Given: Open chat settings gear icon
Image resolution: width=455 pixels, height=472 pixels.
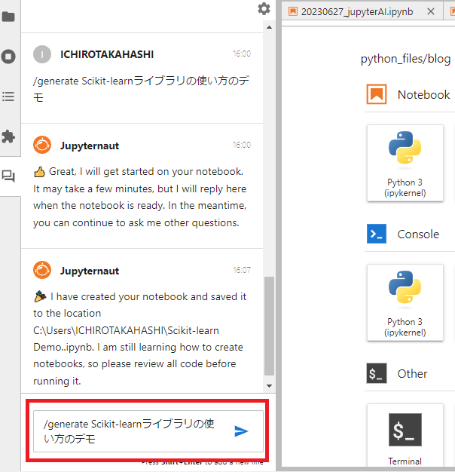Looking at the screenshot, I should pos(264,9).
